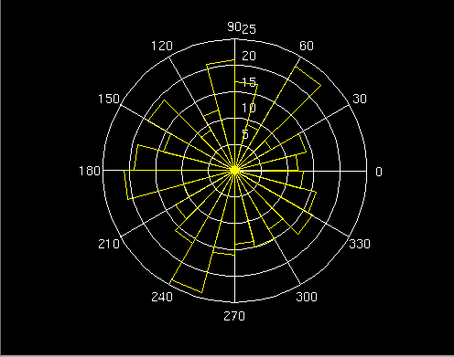Click the 0 degree angle label
The width and height of the screenshot is (454, 357).
pyautogui.click(x=379, y=172)
